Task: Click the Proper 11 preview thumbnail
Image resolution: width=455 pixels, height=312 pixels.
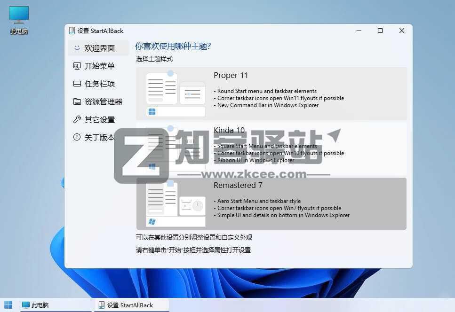Action: click(x=175, y=93)
